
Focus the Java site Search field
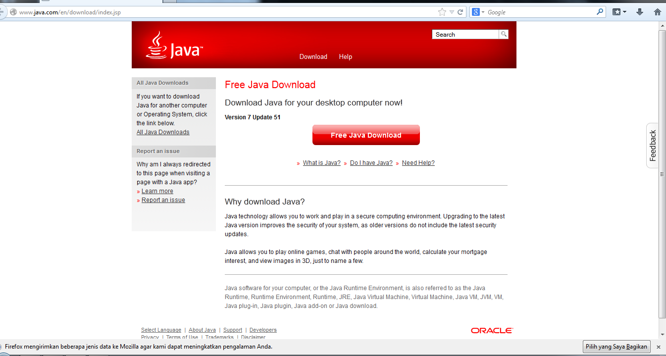(x=465, y=34)
